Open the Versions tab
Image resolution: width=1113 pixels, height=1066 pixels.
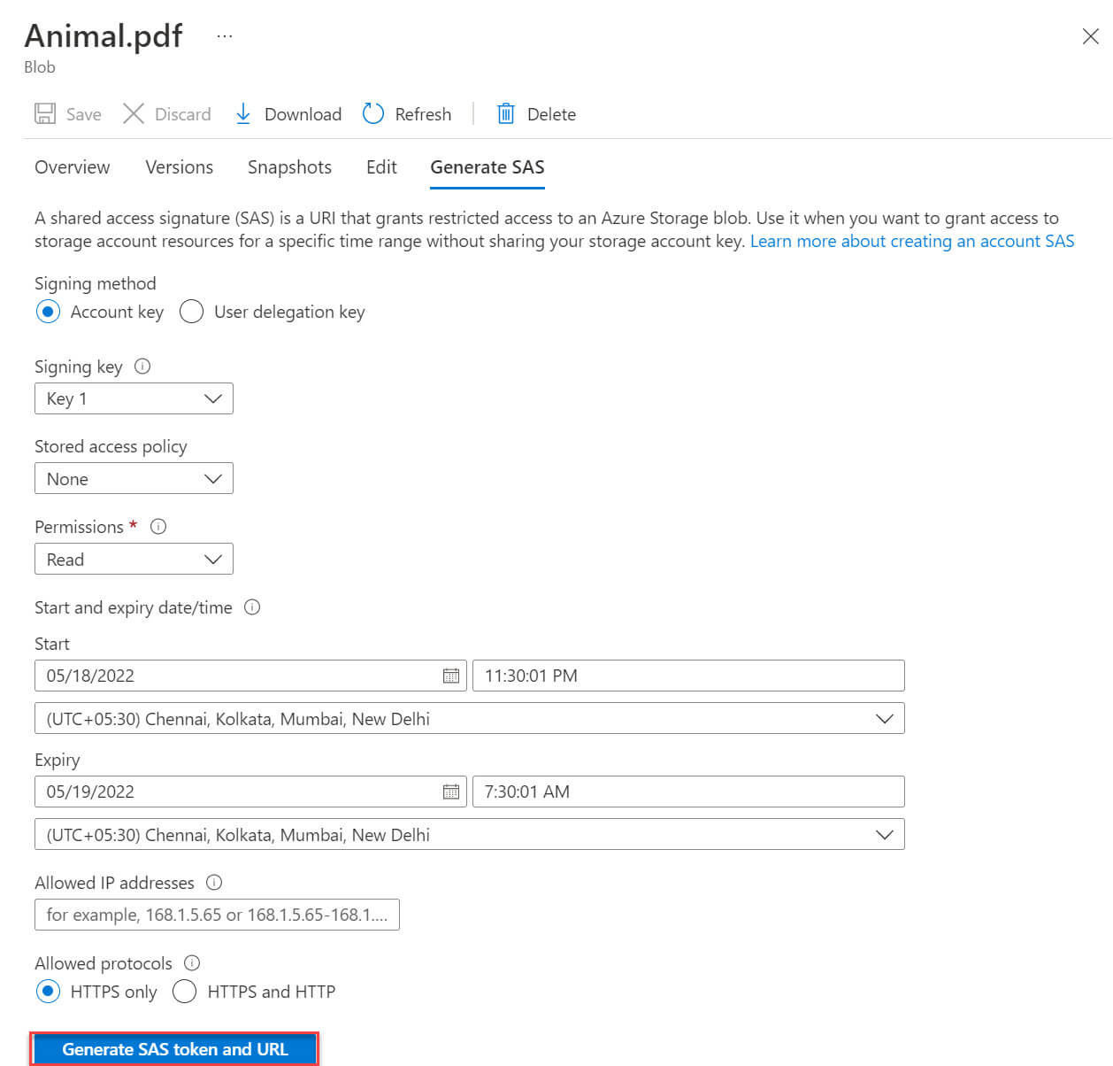[179, 167]
